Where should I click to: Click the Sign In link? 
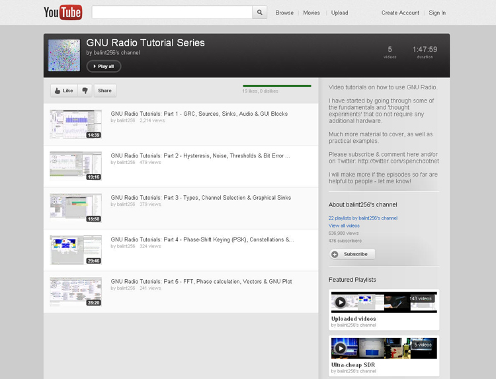437,13
